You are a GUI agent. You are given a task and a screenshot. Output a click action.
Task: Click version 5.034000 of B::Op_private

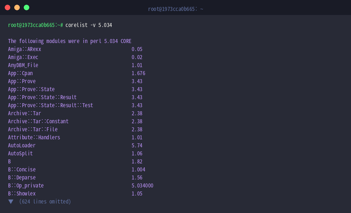point(142,186)
